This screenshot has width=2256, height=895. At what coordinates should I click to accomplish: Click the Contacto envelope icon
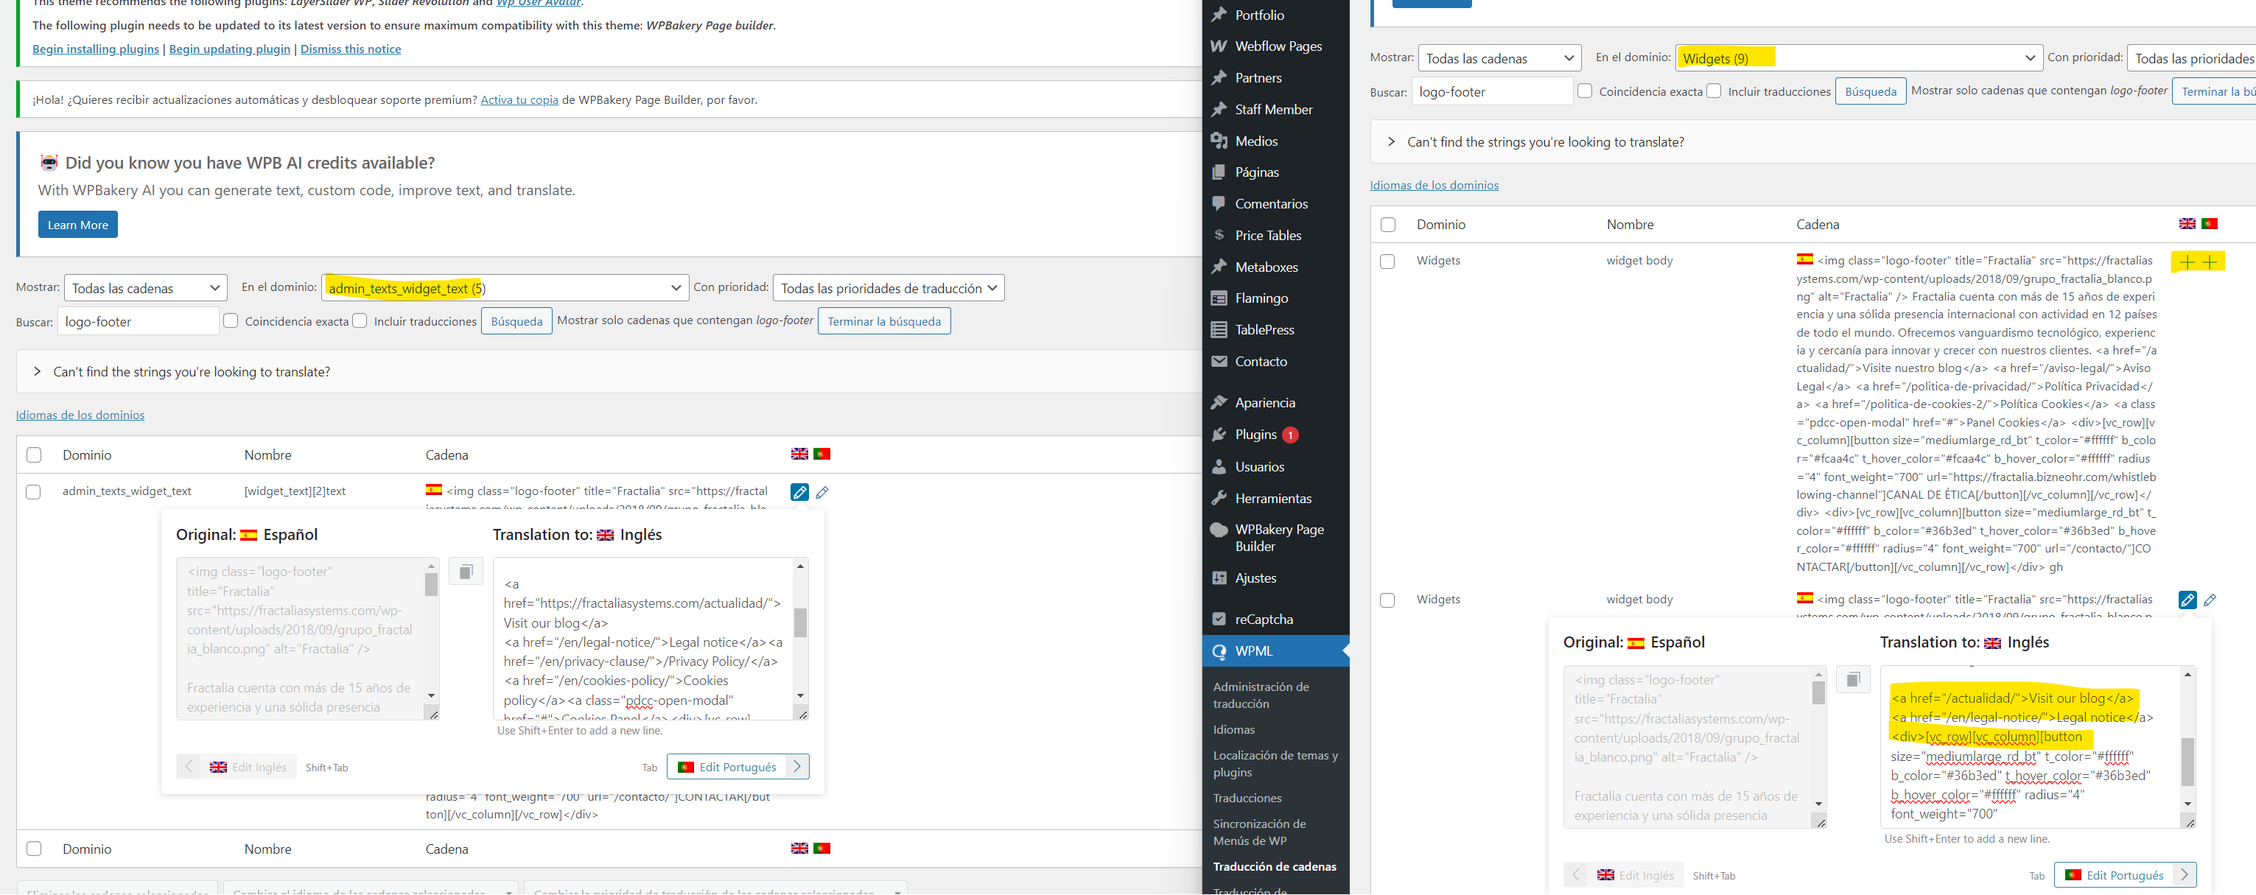tap(1218, 362)
